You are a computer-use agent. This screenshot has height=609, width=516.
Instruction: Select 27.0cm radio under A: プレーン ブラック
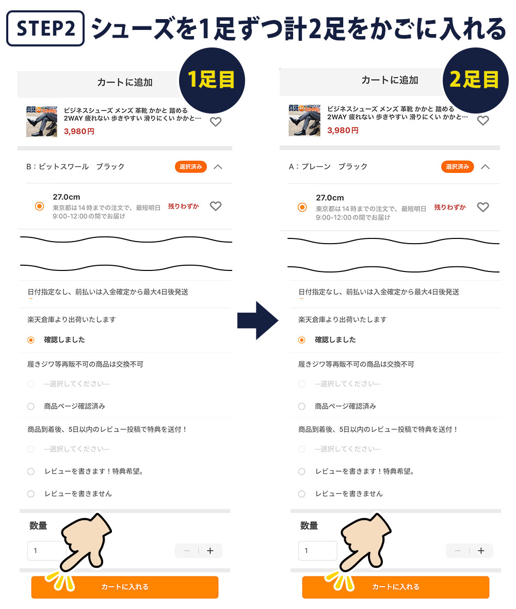302,207
